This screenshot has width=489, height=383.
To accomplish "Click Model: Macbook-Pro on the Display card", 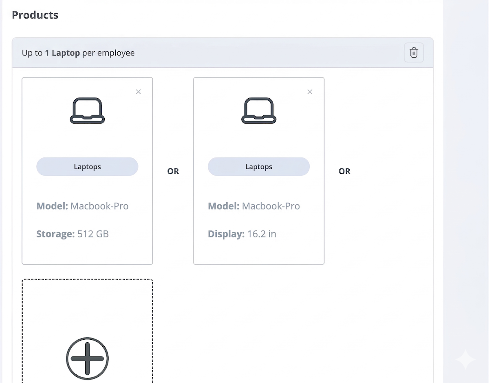I will [254, 206].
